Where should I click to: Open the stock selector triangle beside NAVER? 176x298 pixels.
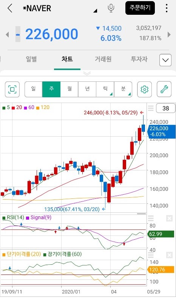point(95,11)
